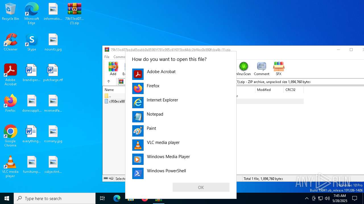This screenshot has width=364, height=204.
Task: Choose Paint in the open-with list
Action: [181, 131]
